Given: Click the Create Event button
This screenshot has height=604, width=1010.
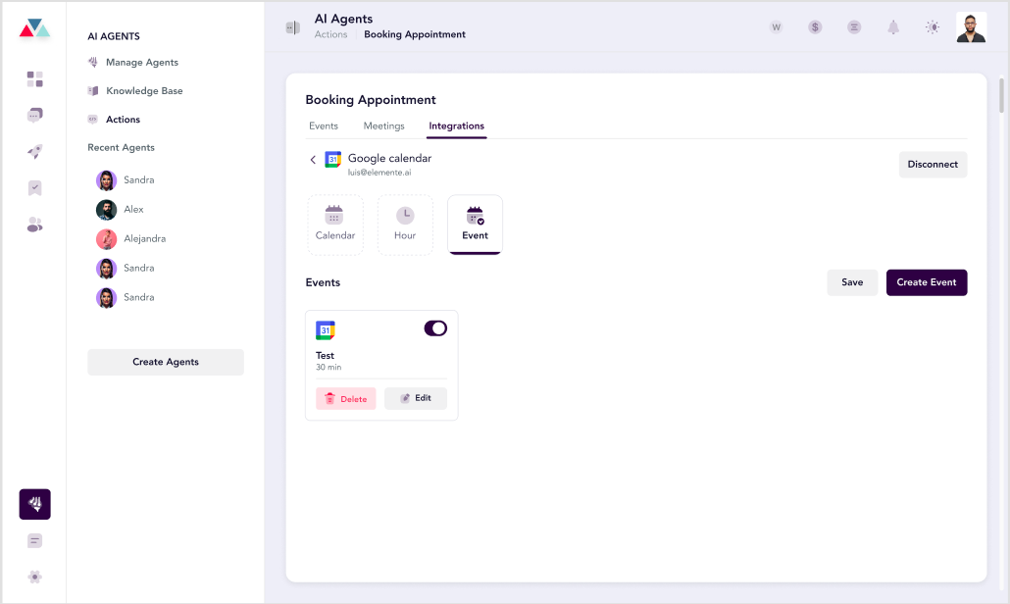Looking at the screenshot, I should click(927, 282).
